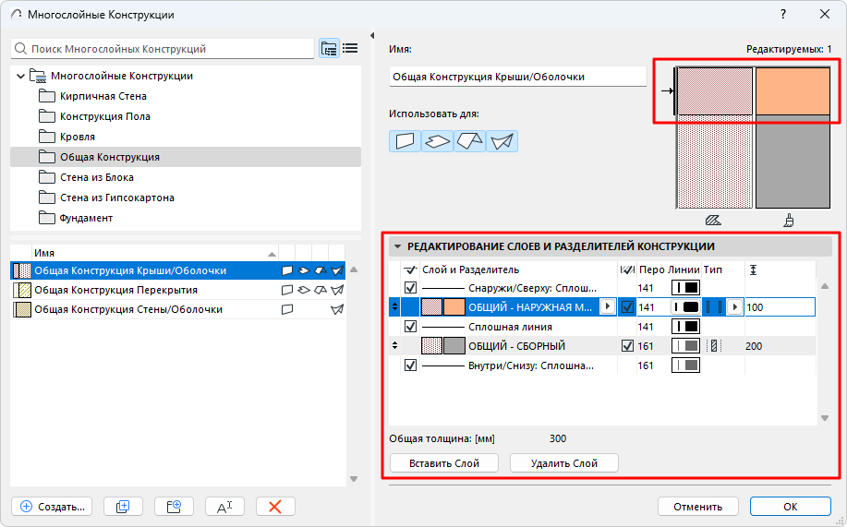
Task: Click surface paintbrush icon below preview
Action: pyautogui.click(x=789, y=221)
